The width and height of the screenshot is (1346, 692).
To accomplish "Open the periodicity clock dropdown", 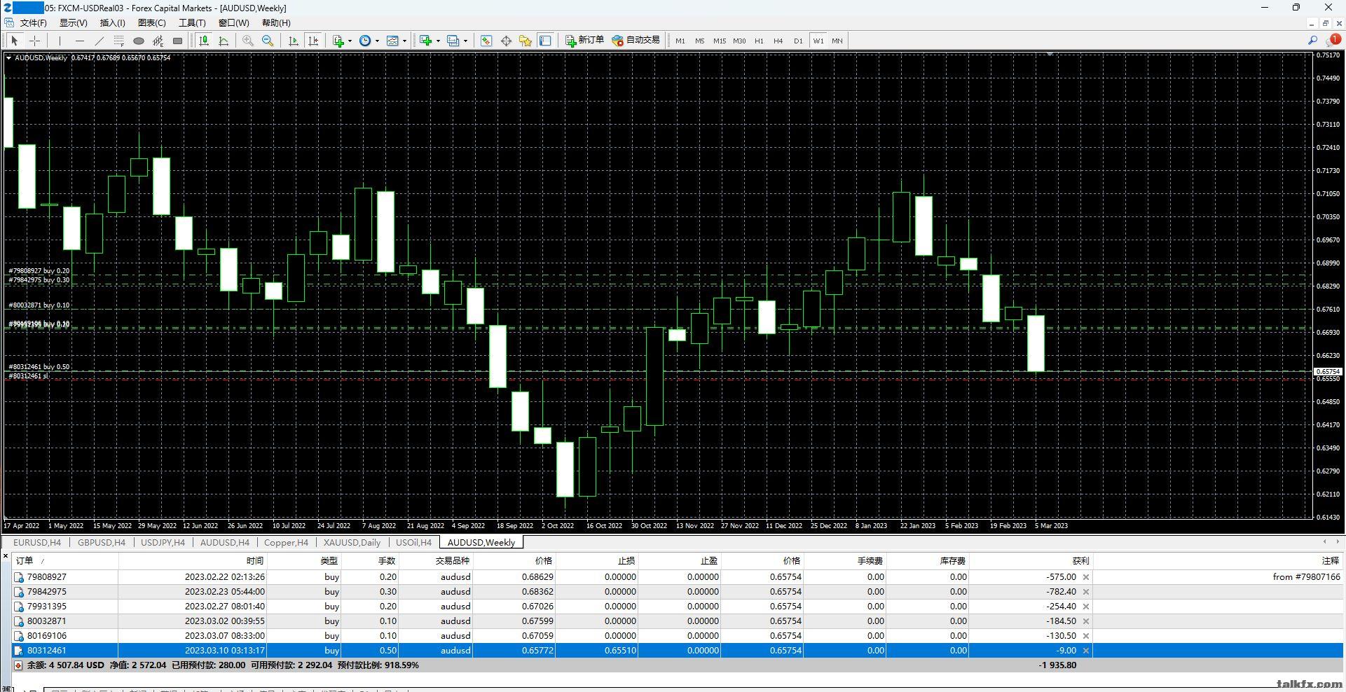I will (x=369, y=41).
